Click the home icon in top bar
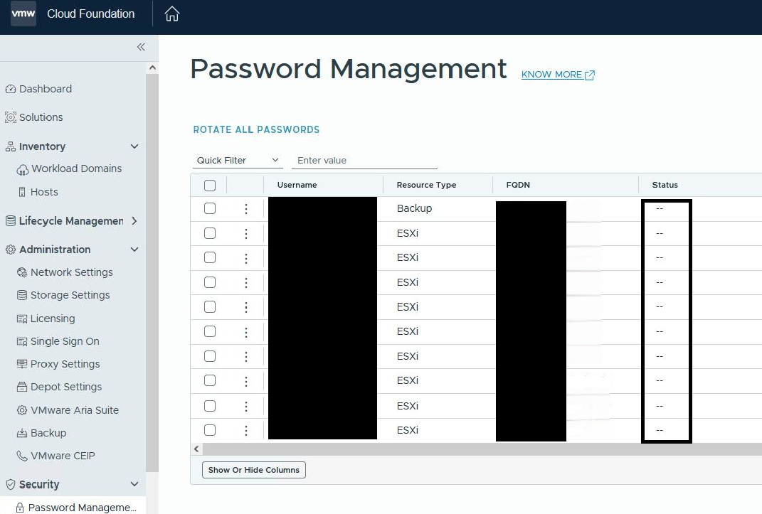Image resolution: width=762 pixels, height=514 pixels. point(171,14)
